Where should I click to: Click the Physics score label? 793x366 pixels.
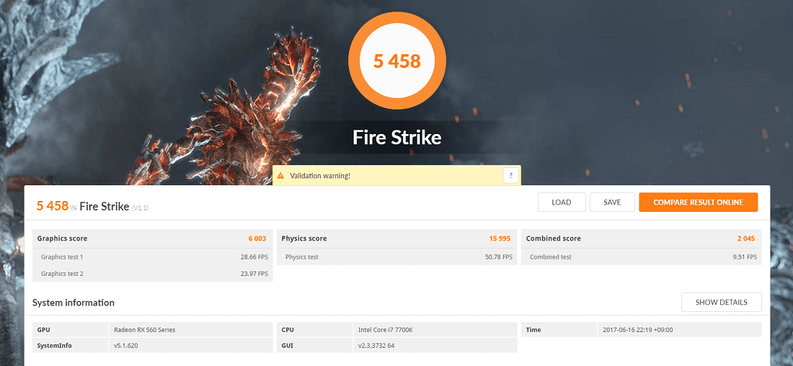[x=304, y=238]
